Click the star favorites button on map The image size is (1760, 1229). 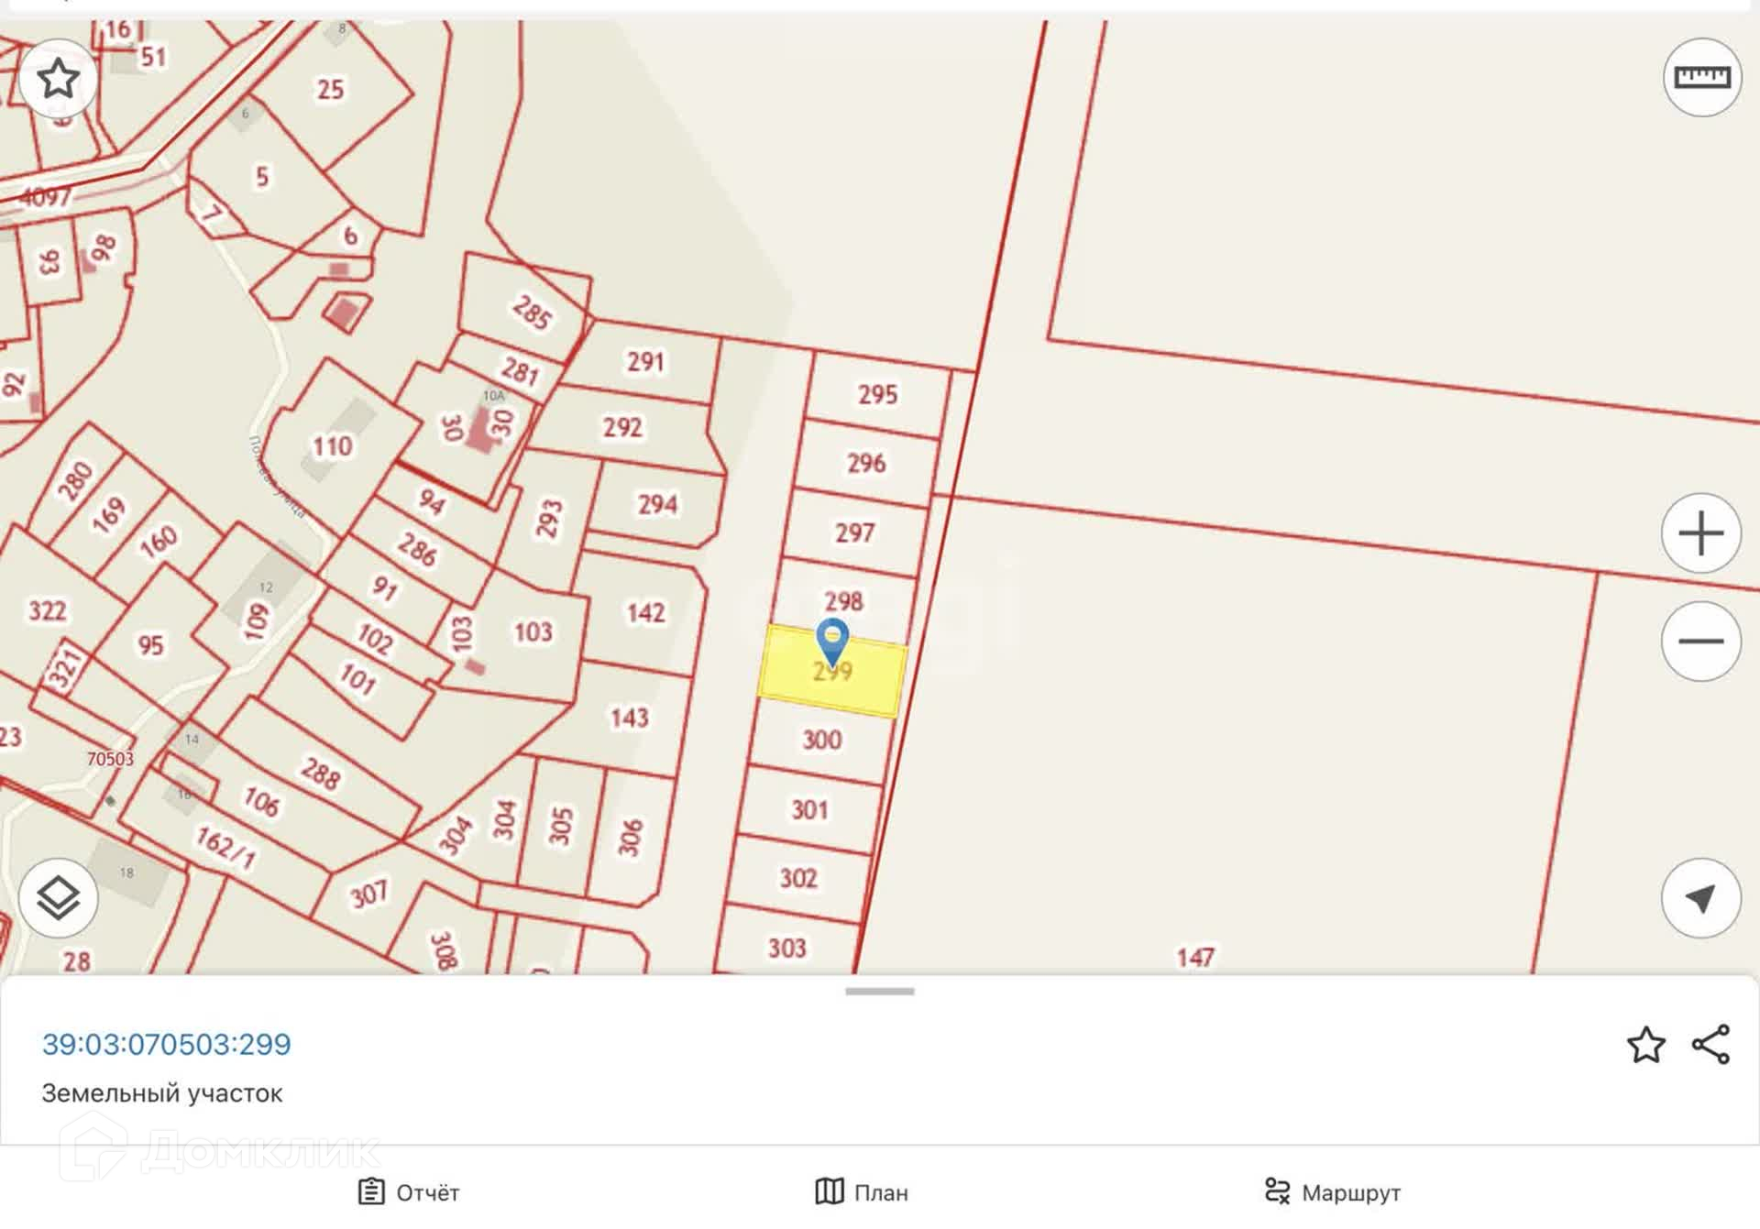click(x=59, y=79)
